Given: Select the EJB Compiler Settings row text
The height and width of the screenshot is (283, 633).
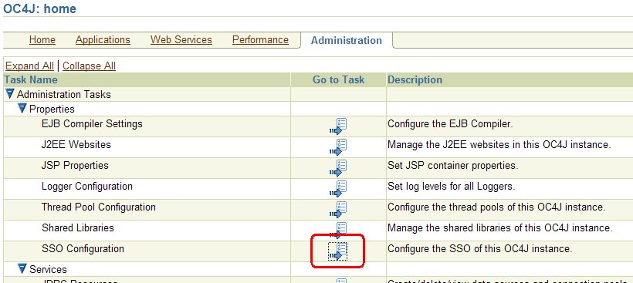Looking at the screenshot, I should pyautogui.click(x=92, y=123).
